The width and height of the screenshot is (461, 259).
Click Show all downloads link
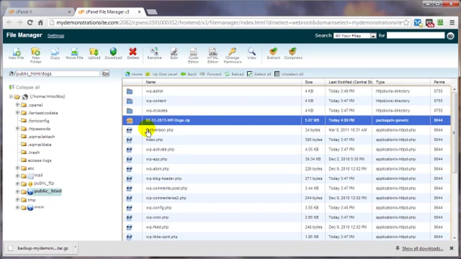(x=422, y=249)
